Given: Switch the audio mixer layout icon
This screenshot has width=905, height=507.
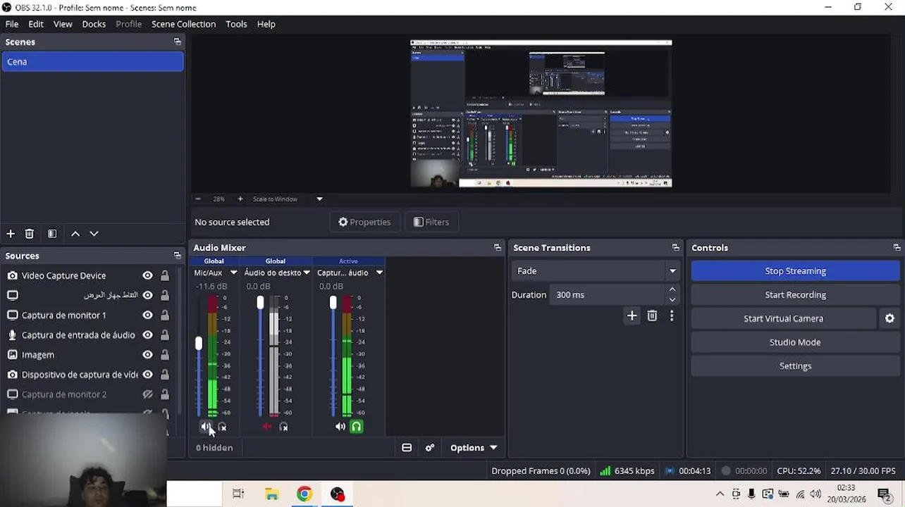Looking at the screenshot, I should 407,448.
